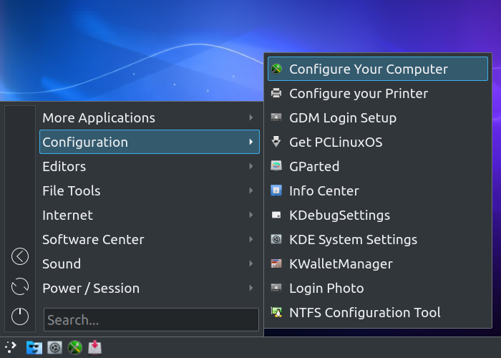Launch Control Center icon in the taskbar

pyautogui.click(x=74, y=347)
